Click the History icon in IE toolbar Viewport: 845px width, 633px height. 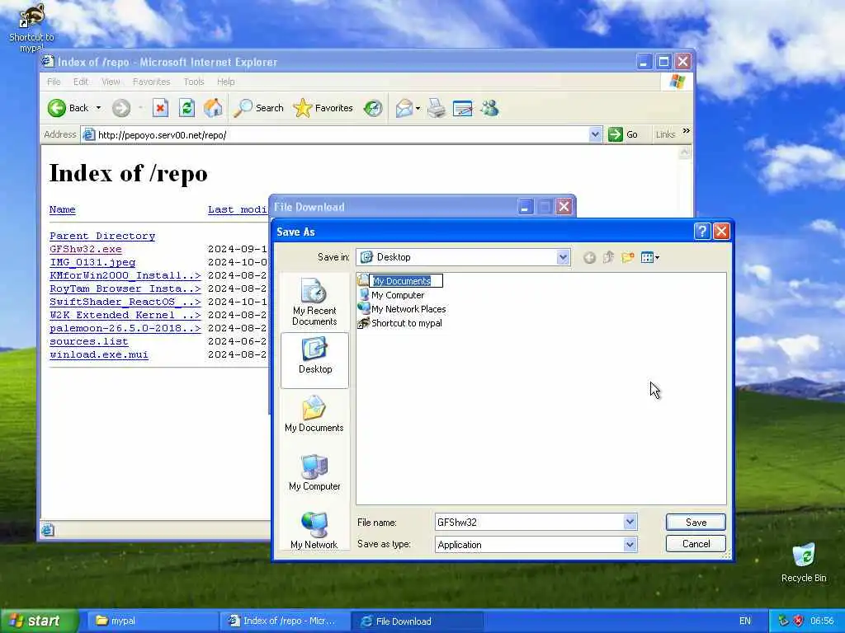(373, 108)
